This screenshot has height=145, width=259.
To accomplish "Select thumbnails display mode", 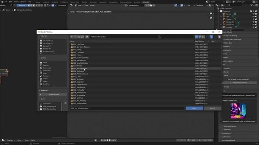I will 203,37.
